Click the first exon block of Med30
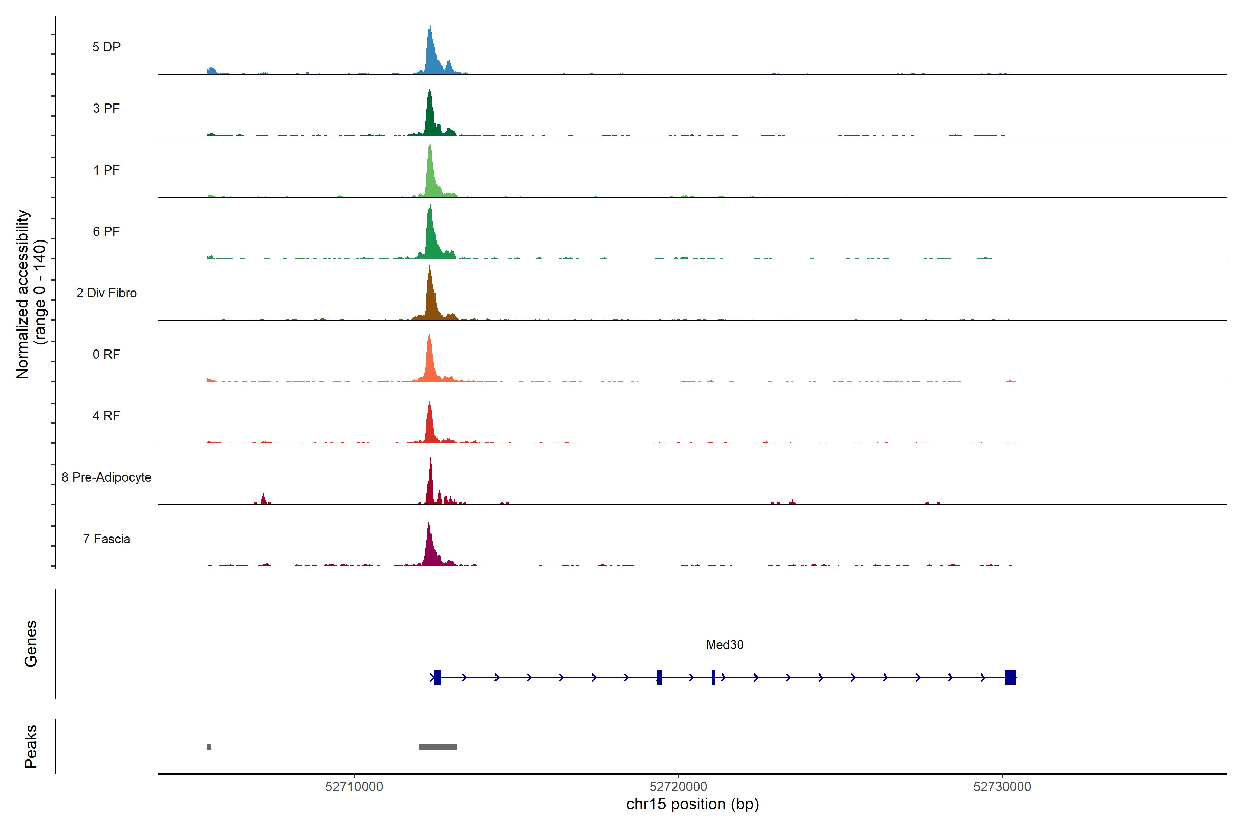 [x=437, y=677]
